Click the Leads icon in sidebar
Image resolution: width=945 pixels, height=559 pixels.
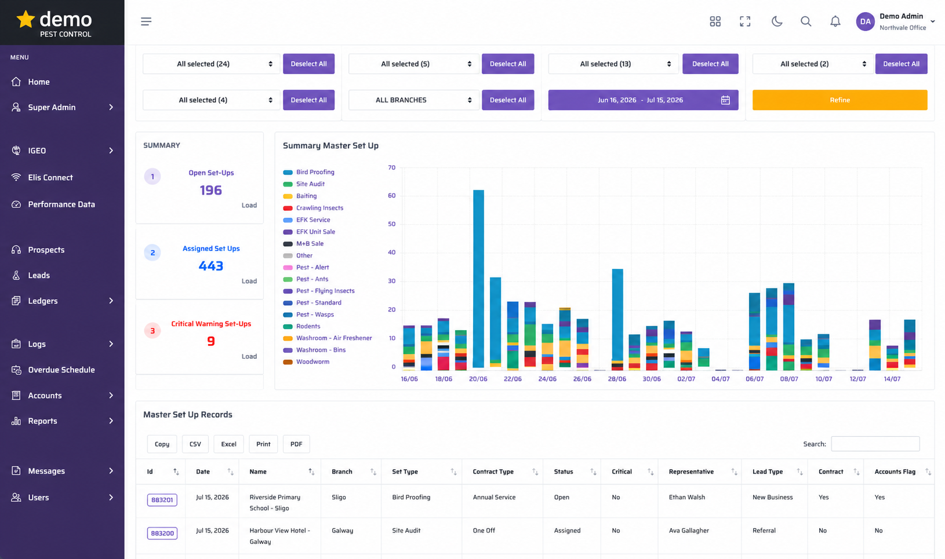point(16,275)
